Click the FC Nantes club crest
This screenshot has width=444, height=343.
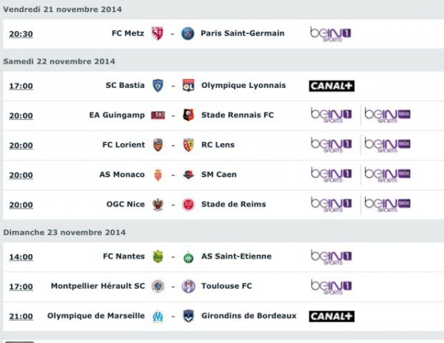click(158, 257)
